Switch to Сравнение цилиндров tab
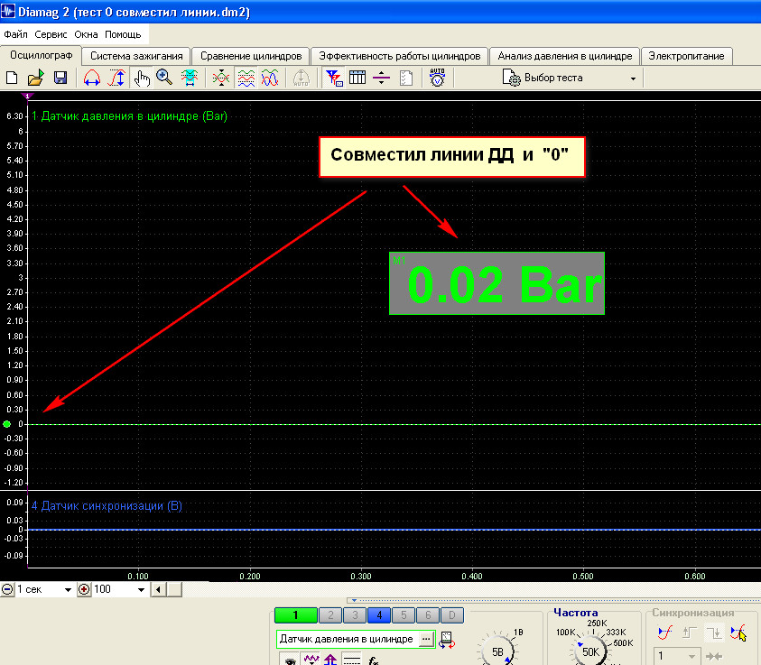This screenshot has width=761, height=665. [x=251, y=56]
